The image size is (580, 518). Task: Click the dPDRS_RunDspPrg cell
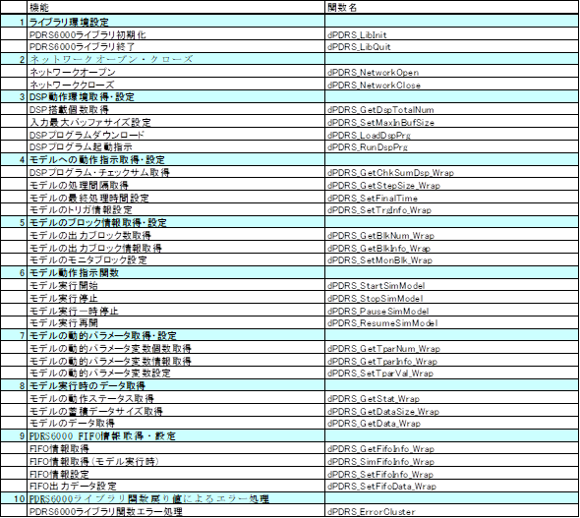451,147
